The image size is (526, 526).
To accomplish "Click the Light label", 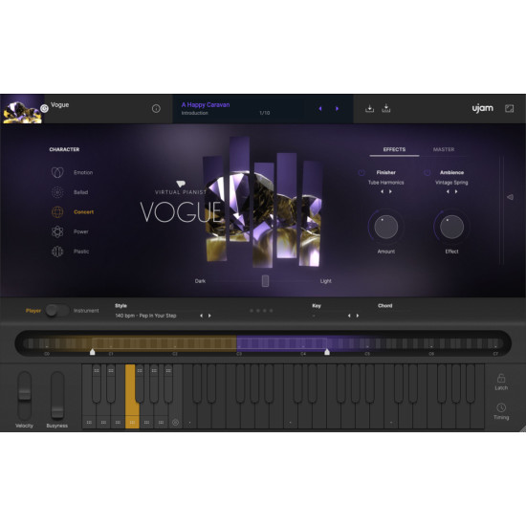I will click(x=326, y=281).
